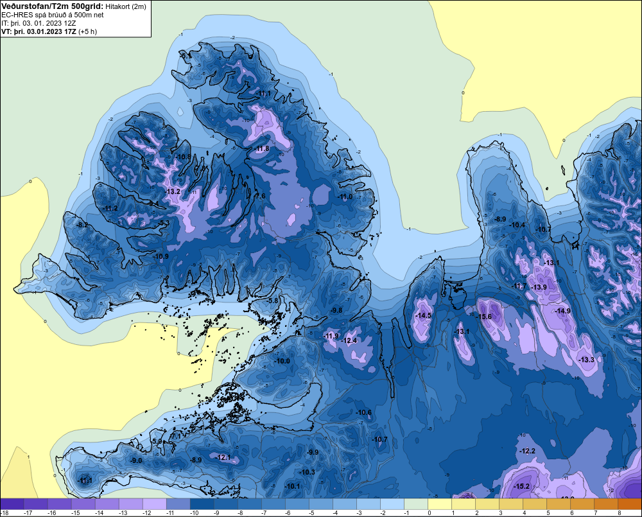Click the -9.8 temperature label
The width and height of the screenshot is (642, 517).
[x=336, y=310]
